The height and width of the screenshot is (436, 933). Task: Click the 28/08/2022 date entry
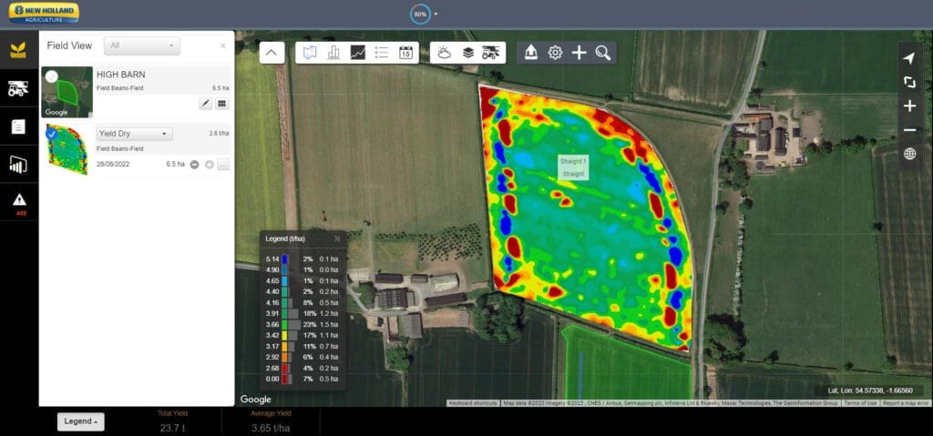click(x=113, y=164)
